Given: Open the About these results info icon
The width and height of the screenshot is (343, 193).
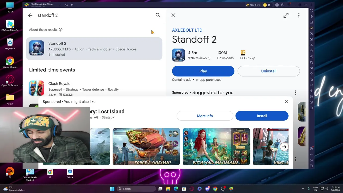Looking at the screenshot, I should pos(61,30).
